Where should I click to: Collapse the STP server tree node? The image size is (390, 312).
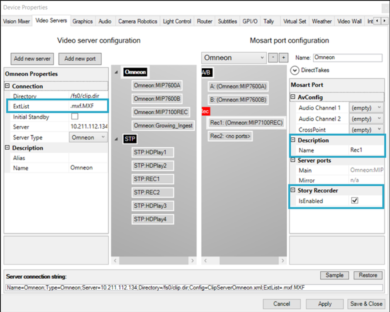116,139
